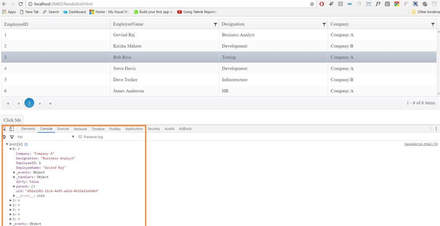Click the 'f?' font extension icon

(x=378, y=4)
